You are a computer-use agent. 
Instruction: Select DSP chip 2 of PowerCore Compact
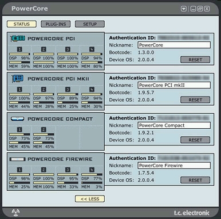point(44,130)
